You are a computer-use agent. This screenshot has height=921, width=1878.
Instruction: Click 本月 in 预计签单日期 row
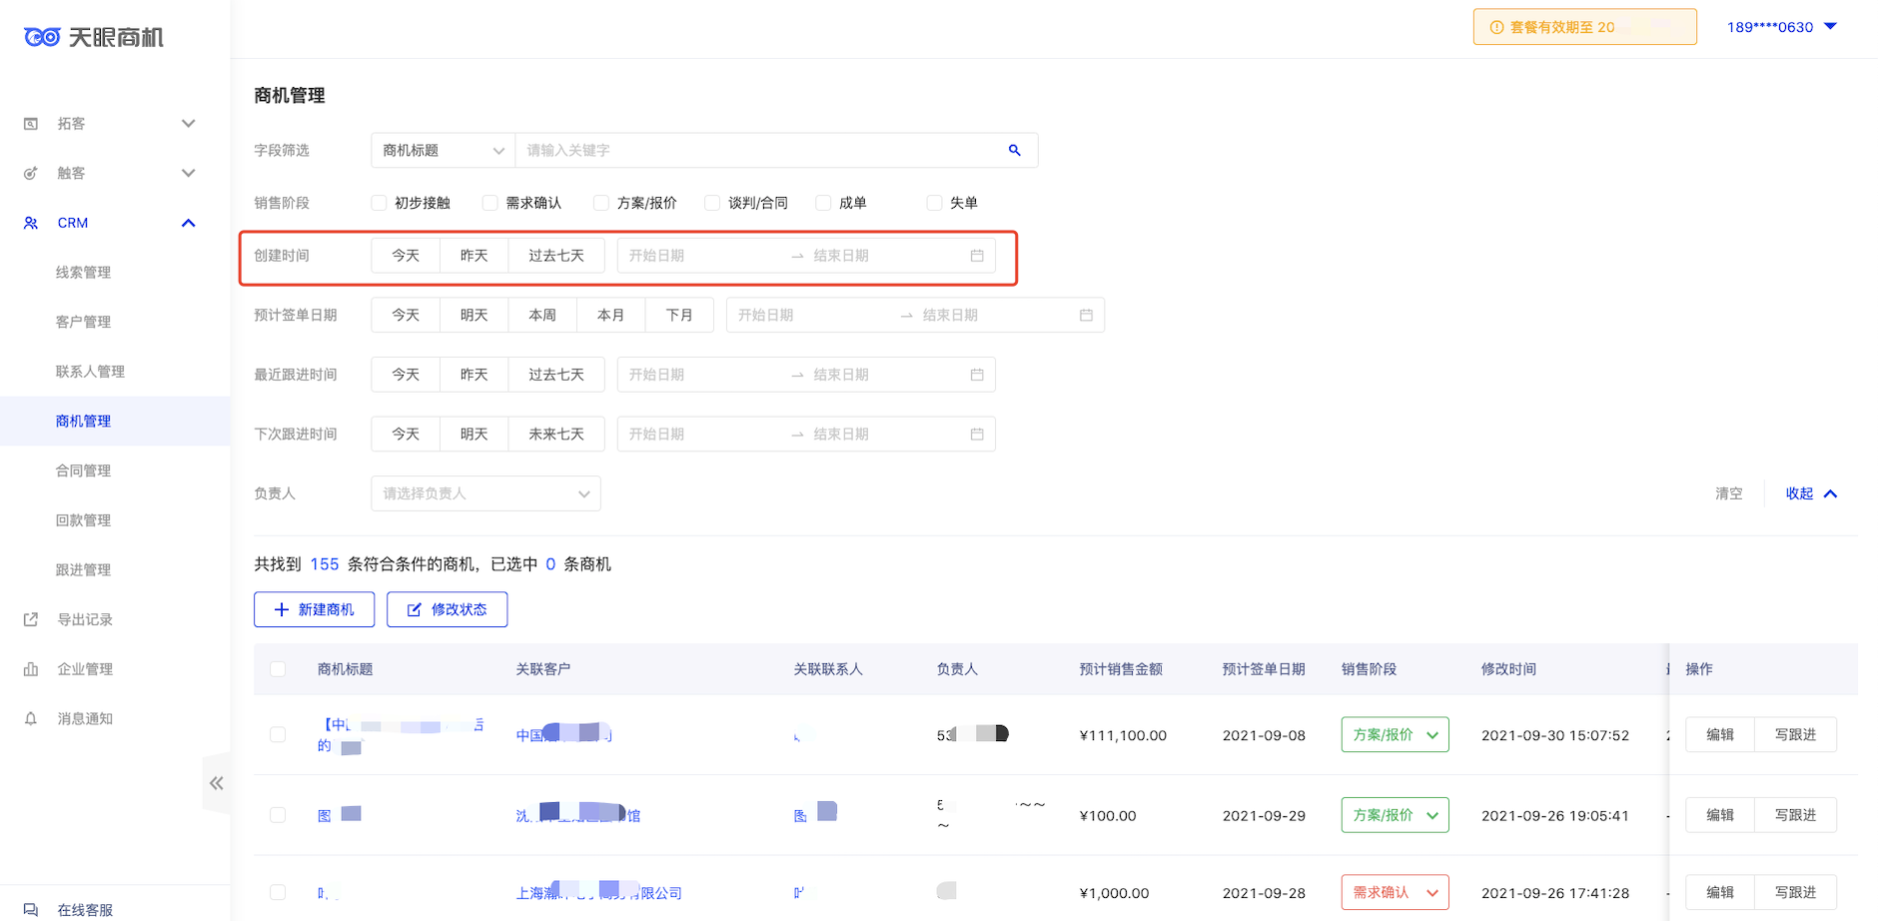point(610,315)
